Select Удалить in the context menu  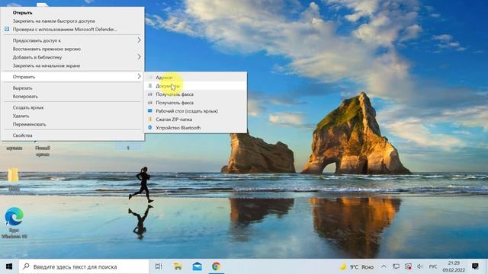tap(21, 116)
